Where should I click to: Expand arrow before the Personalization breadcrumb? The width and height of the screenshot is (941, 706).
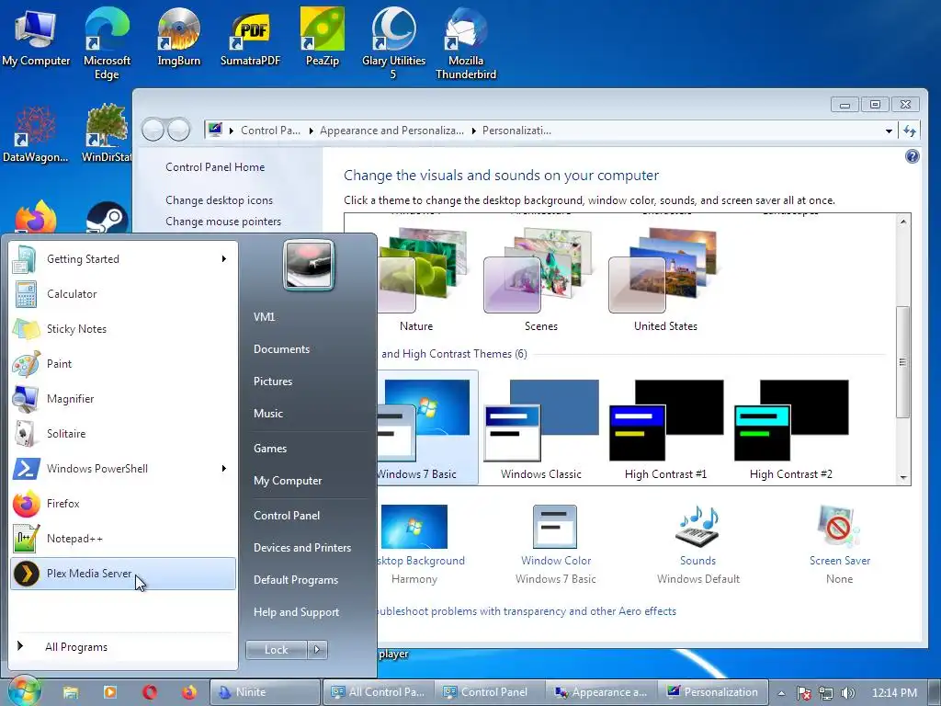(x=473, y=131)
